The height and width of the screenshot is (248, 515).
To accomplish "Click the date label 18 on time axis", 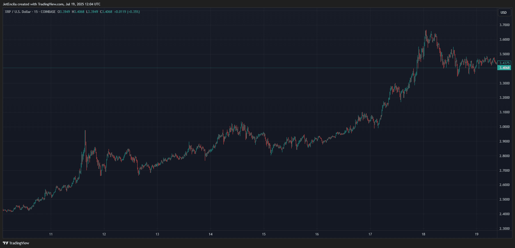I will pyautogui.click(x=423, y=234).
